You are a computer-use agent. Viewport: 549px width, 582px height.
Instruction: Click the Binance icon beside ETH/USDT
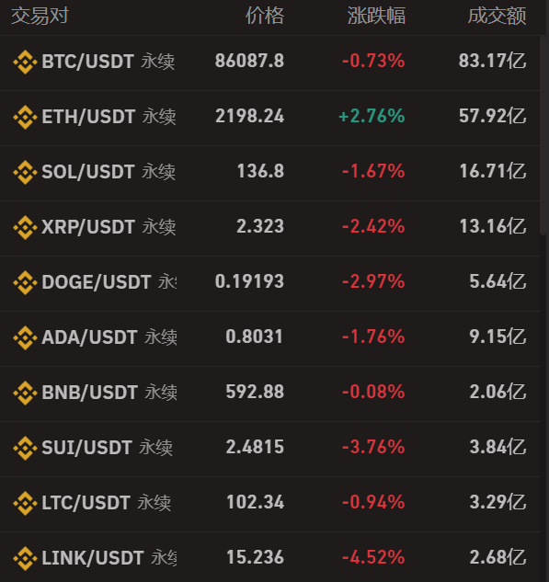pos(25,117)
